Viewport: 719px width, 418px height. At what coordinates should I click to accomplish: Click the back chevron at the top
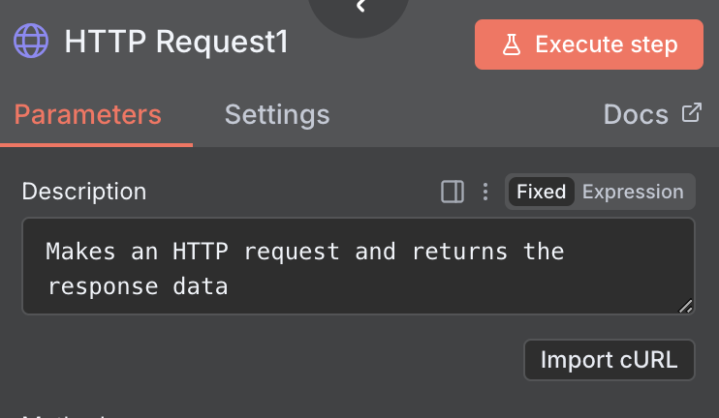tap(360, 8)
